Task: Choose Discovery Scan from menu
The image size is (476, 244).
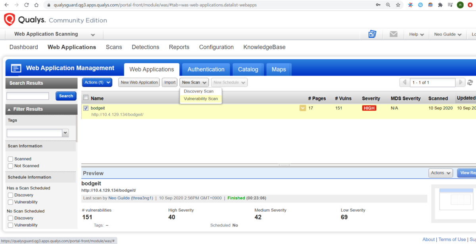Action: [x=199, y=91]
